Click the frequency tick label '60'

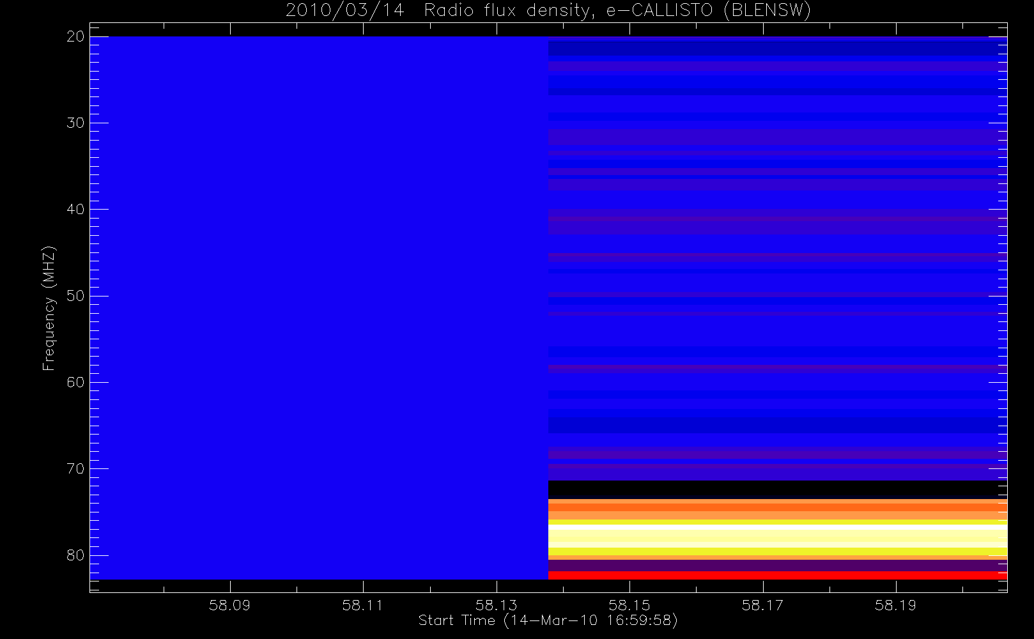pos(75,382)
